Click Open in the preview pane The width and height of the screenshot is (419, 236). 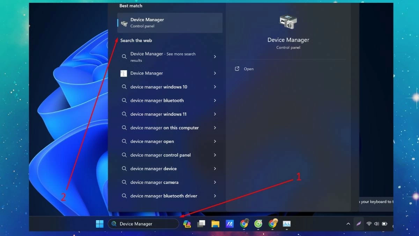pyautogui.click(x=248, y=69)
